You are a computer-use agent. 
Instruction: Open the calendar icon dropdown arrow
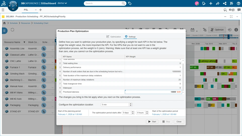(x=197, y=31)
